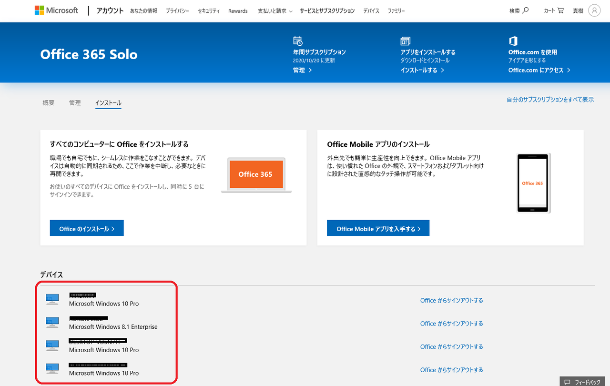The image size is (610, 386).
Task: Click the 管理 link in the banner
Action: pos(303,70)
